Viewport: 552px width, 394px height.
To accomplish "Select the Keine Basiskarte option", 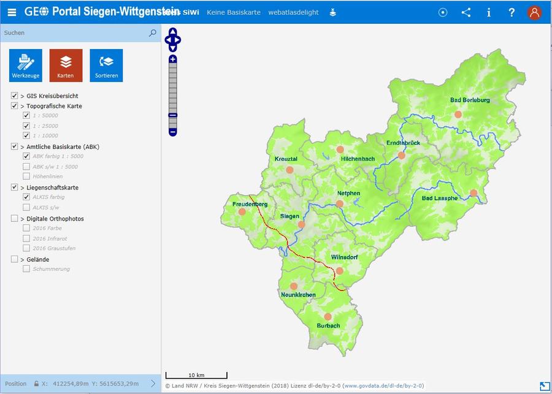I will tap(233, 12).
